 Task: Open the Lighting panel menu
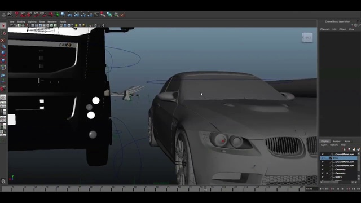[x=32, y=21]
